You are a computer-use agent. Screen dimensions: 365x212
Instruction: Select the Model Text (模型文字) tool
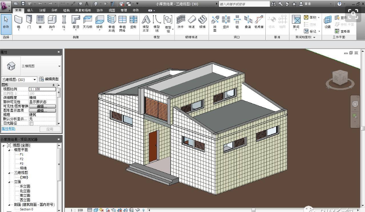[146, 23]
